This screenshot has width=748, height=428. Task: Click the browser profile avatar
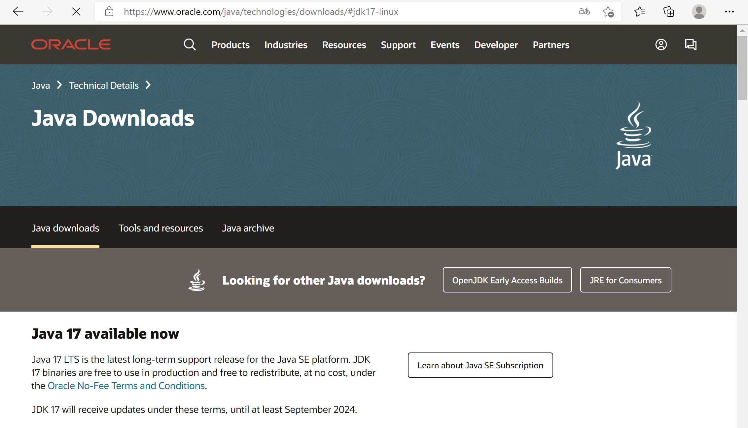coord(699,12)
